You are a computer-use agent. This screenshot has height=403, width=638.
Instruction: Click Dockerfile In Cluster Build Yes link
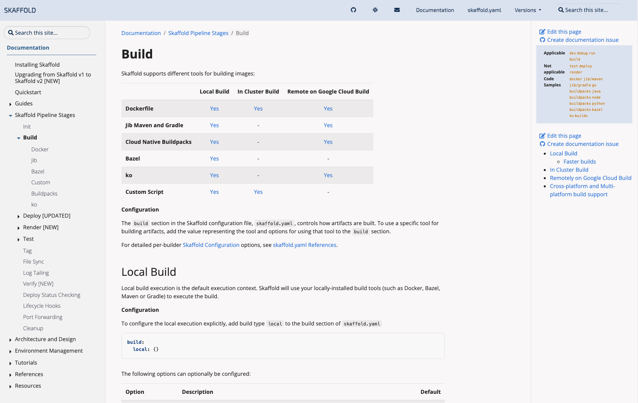(x=258, y=108)
